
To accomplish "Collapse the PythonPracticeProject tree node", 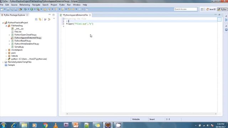I will click(x=3, y=23).
